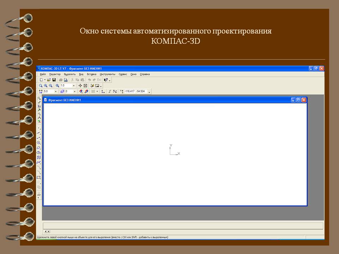This screenshot has height=254, width=339.
Task: Click the context Help arrow-question icon
Action: (106, 80)
